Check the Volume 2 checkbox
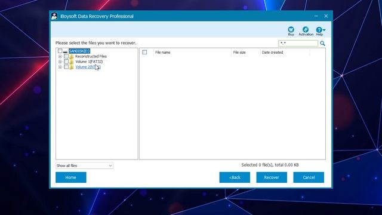The image size is (382, 215). (x=66, y=67)
